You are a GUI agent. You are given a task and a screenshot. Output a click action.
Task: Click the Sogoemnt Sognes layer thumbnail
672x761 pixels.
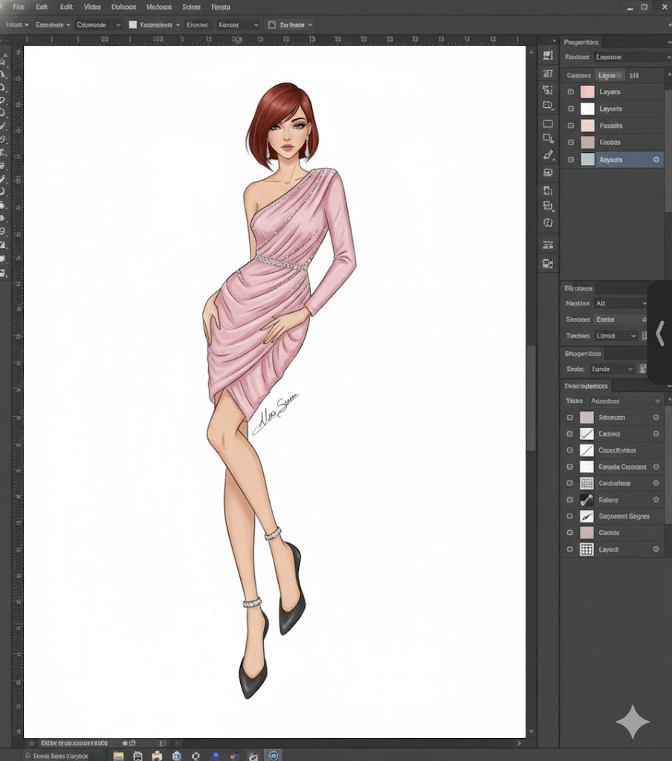point(587,516)
